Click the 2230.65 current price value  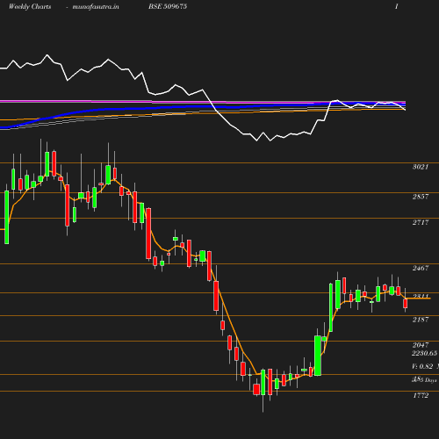424,353
